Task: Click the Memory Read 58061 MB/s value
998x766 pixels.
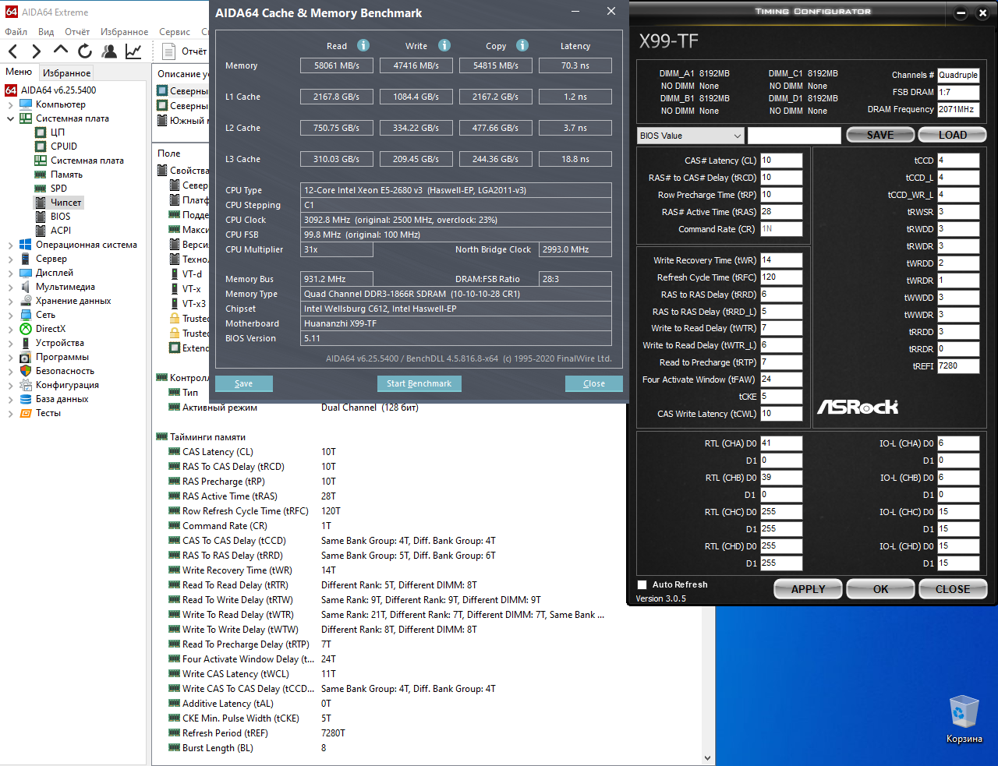Action: click(337, 65)
